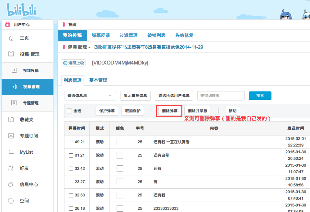310x212 pixels.
Task: Click the 显示重复弹幕 button
Action: tap(135, 96)
